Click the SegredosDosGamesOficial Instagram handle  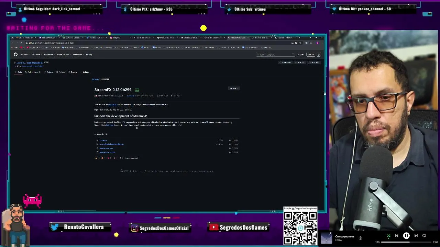[x=164, y=228]
